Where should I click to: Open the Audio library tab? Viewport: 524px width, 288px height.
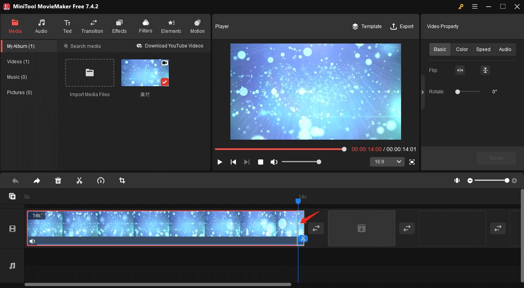41,27
